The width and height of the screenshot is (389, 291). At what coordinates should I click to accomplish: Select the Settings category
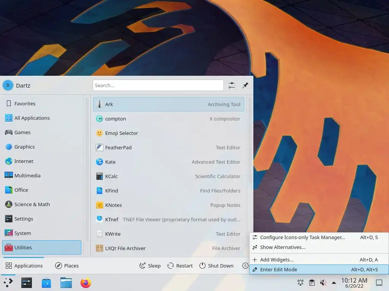coord(42,219)
